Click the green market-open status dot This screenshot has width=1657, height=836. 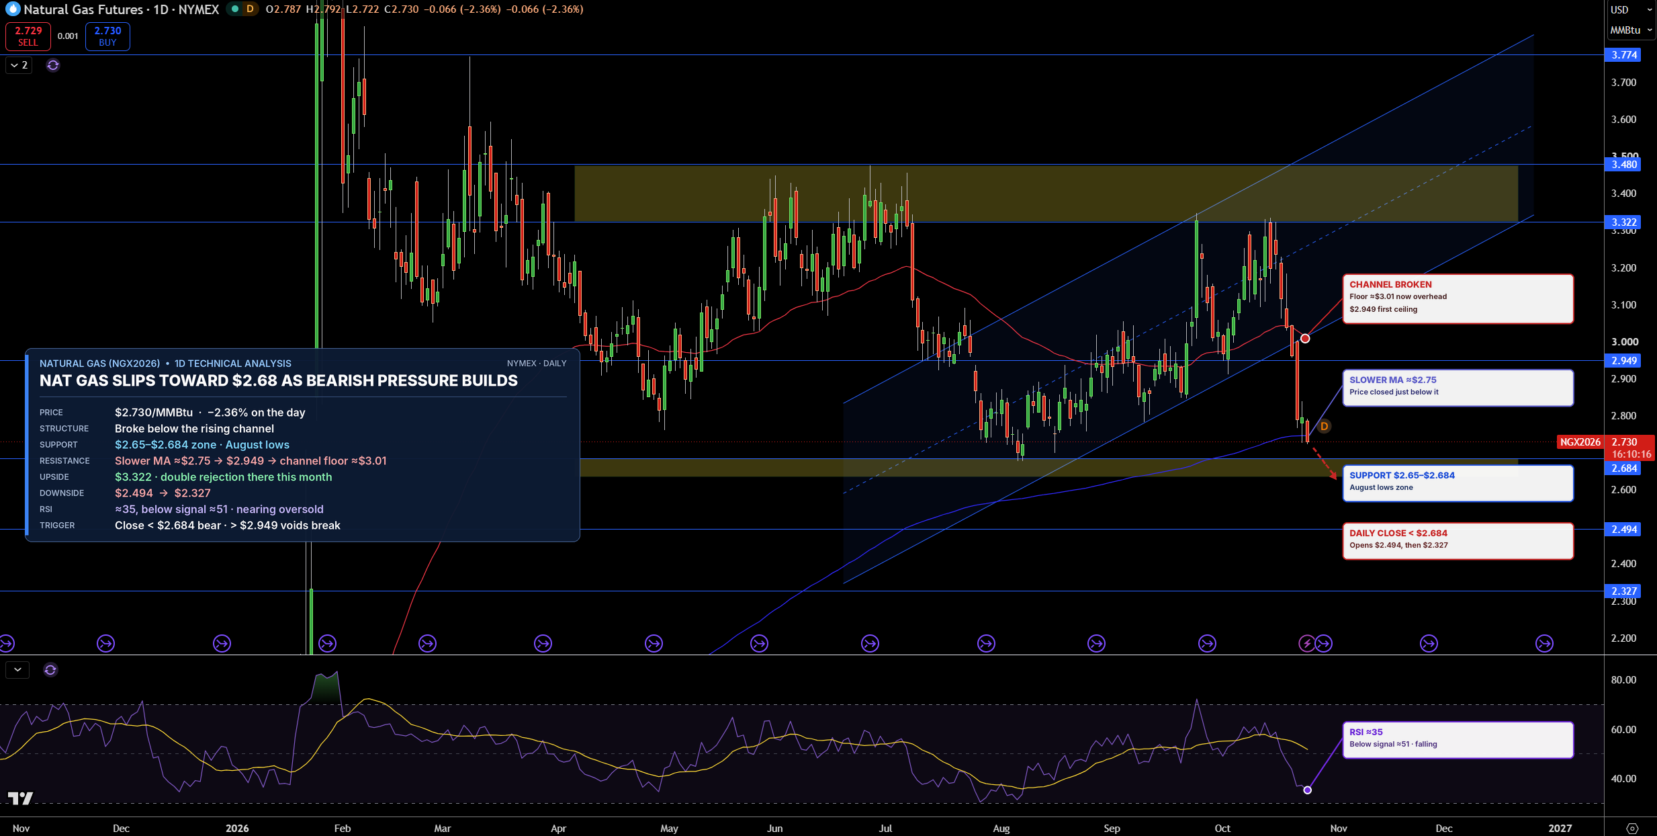point(235,9)
